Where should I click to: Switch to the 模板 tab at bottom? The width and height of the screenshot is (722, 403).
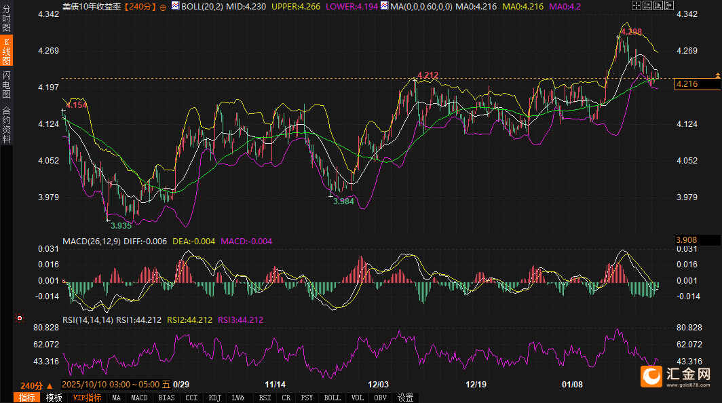54,398
